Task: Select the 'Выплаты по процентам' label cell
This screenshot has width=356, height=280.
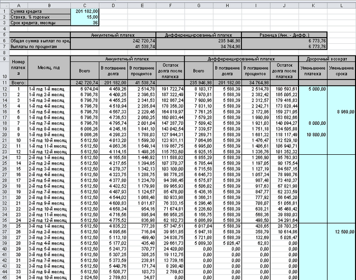Action: (41, 46)
